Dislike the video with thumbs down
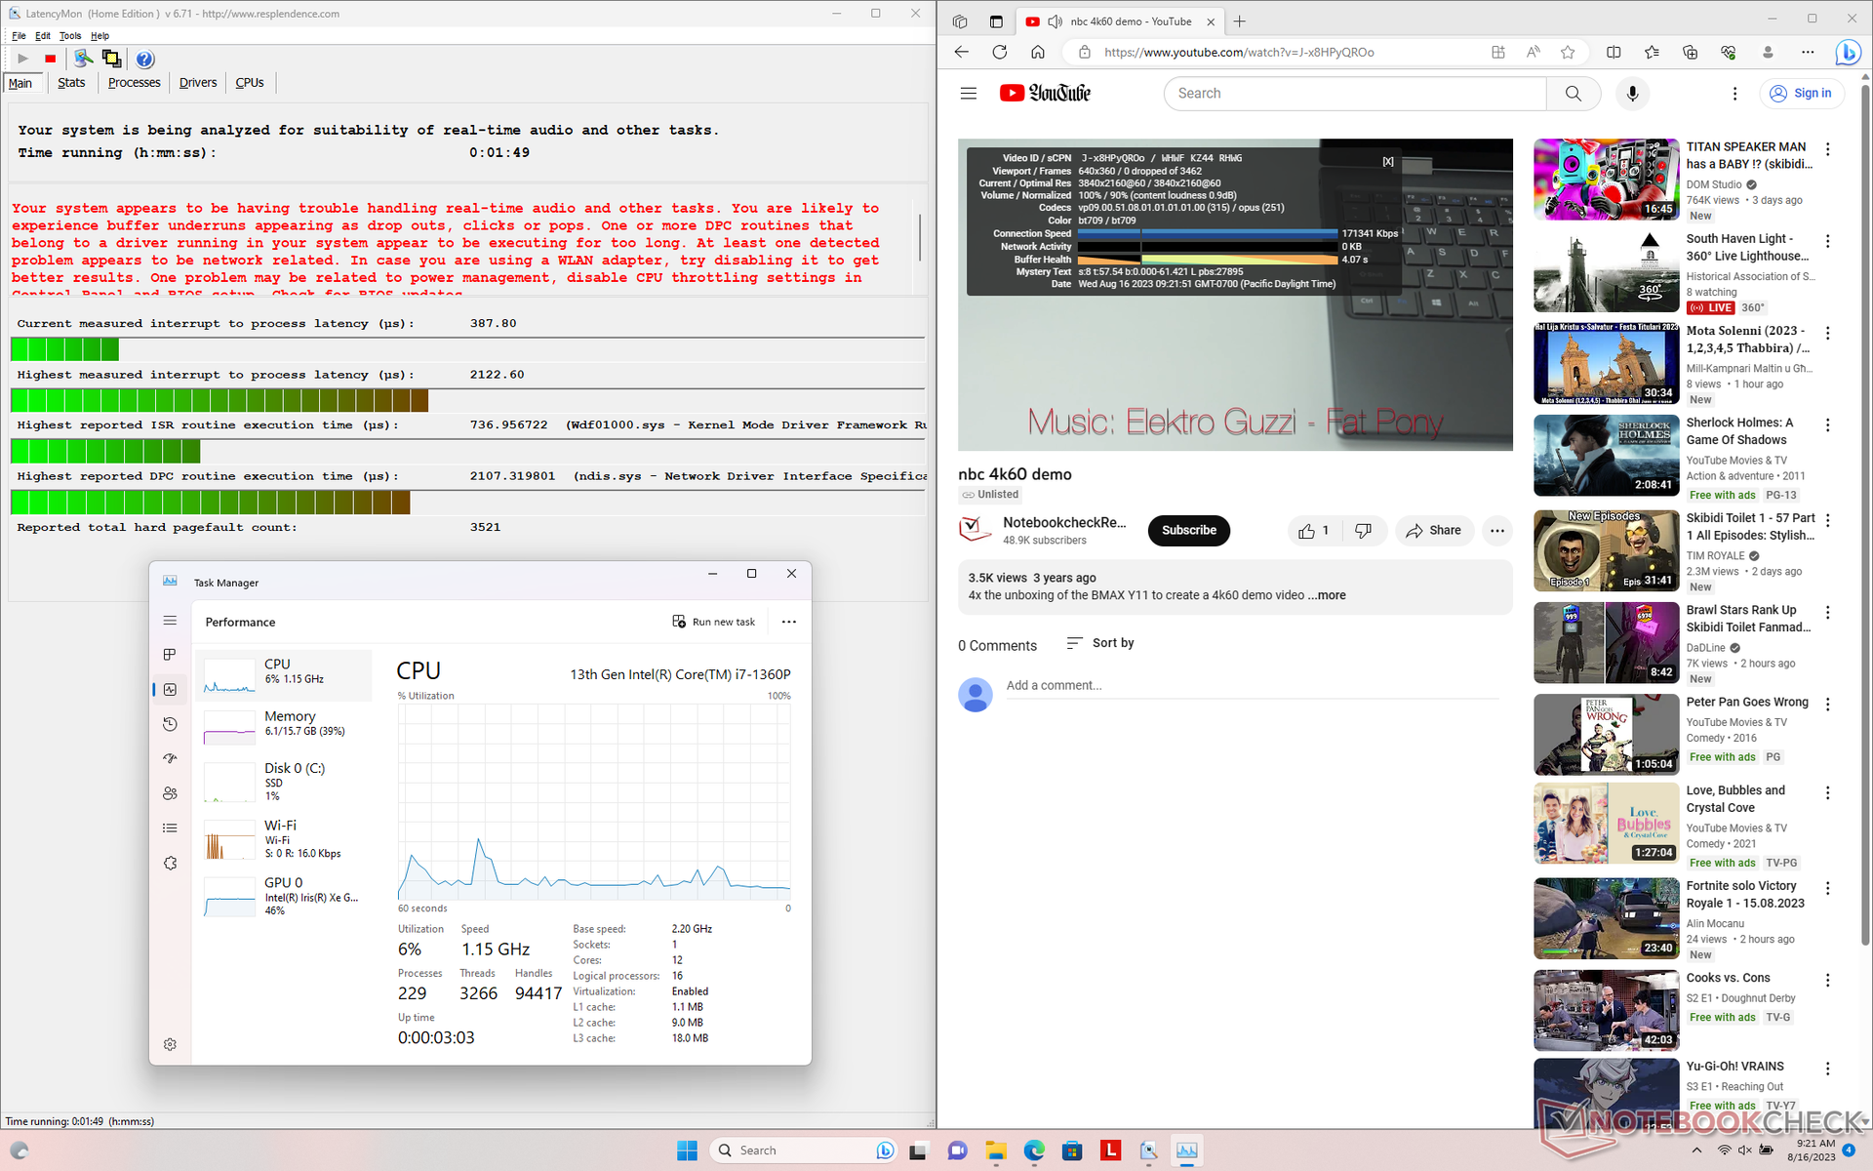This screenshot has height=1171, width=1873. pos(1363,531)
